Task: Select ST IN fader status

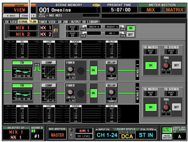Action: (146, 135)
